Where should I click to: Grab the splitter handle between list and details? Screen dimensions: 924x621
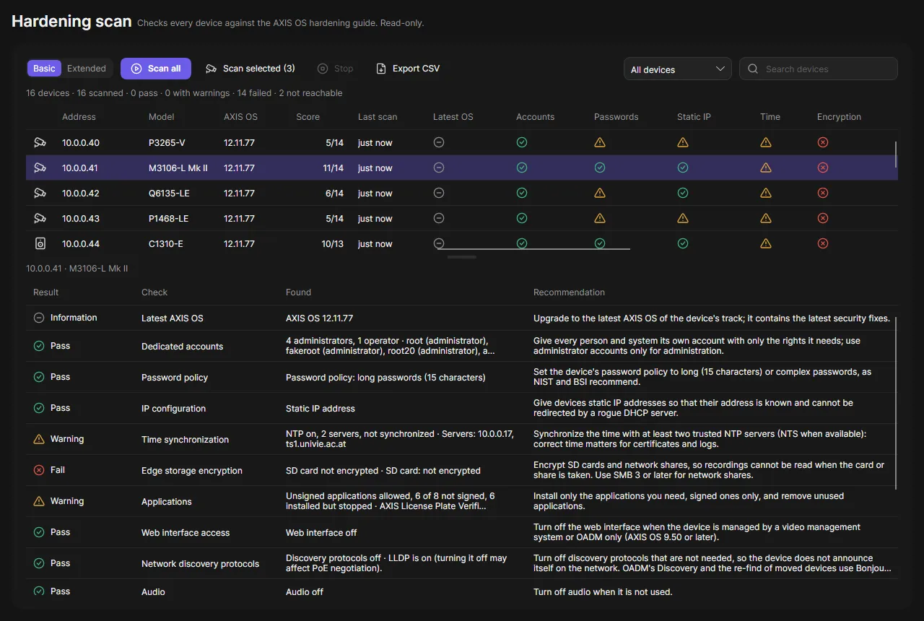[462, 257]
